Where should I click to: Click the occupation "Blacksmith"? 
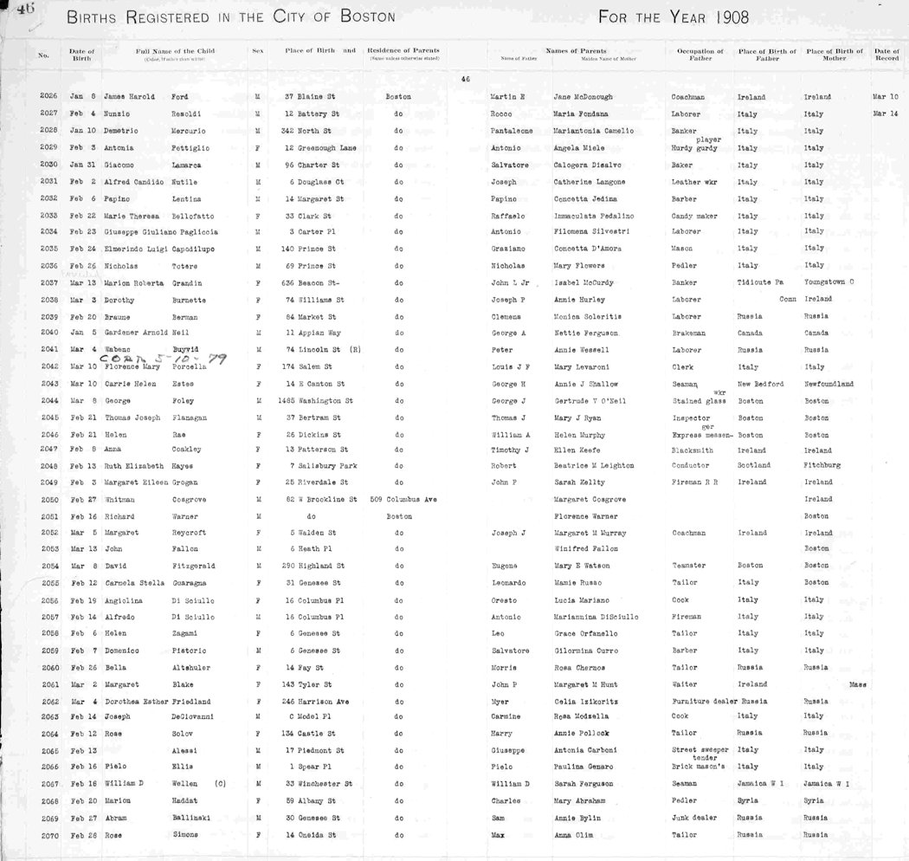click(693, 450)
